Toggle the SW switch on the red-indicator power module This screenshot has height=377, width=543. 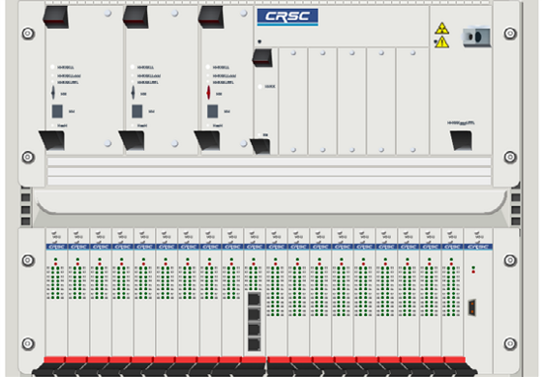click(212, 112)
